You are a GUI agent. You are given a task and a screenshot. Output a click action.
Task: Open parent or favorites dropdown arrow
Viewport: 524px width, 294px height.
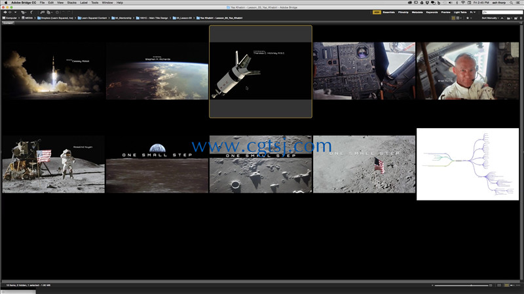pos(15,12)
